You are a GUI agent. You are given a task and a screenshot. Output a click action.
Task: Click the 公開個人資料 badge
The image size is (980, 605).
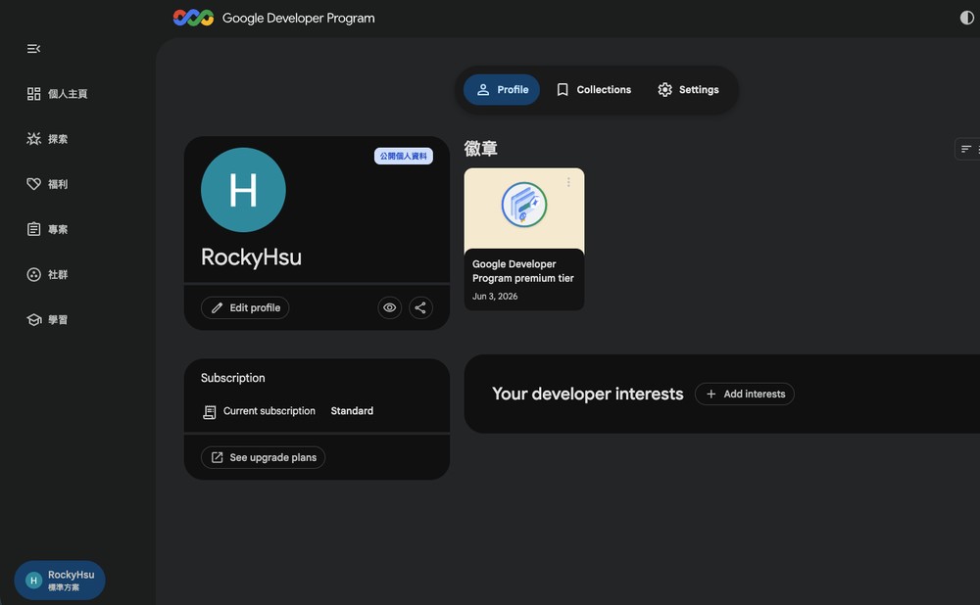[x=404, y=156]
